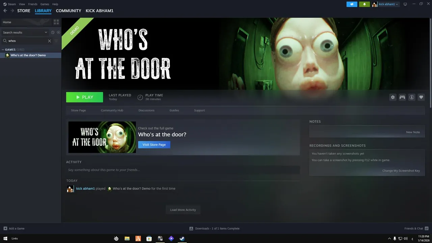Open the SteelSeries taskbar icon
Viewport: 432px width, 243px height.
point(116,238)
